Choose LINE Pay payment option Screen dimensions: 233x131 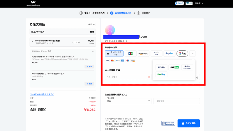(x=174, y=67)
